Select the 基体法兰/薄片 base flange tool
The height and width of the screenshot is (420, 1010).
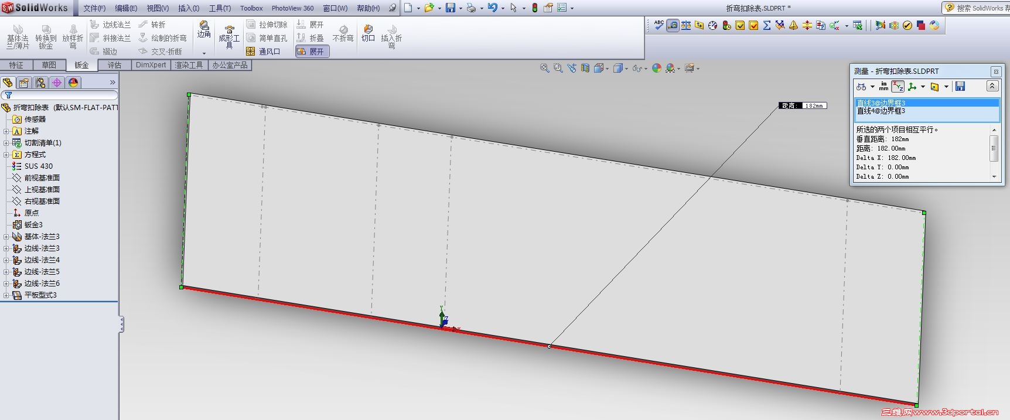(x=18, y=36)
